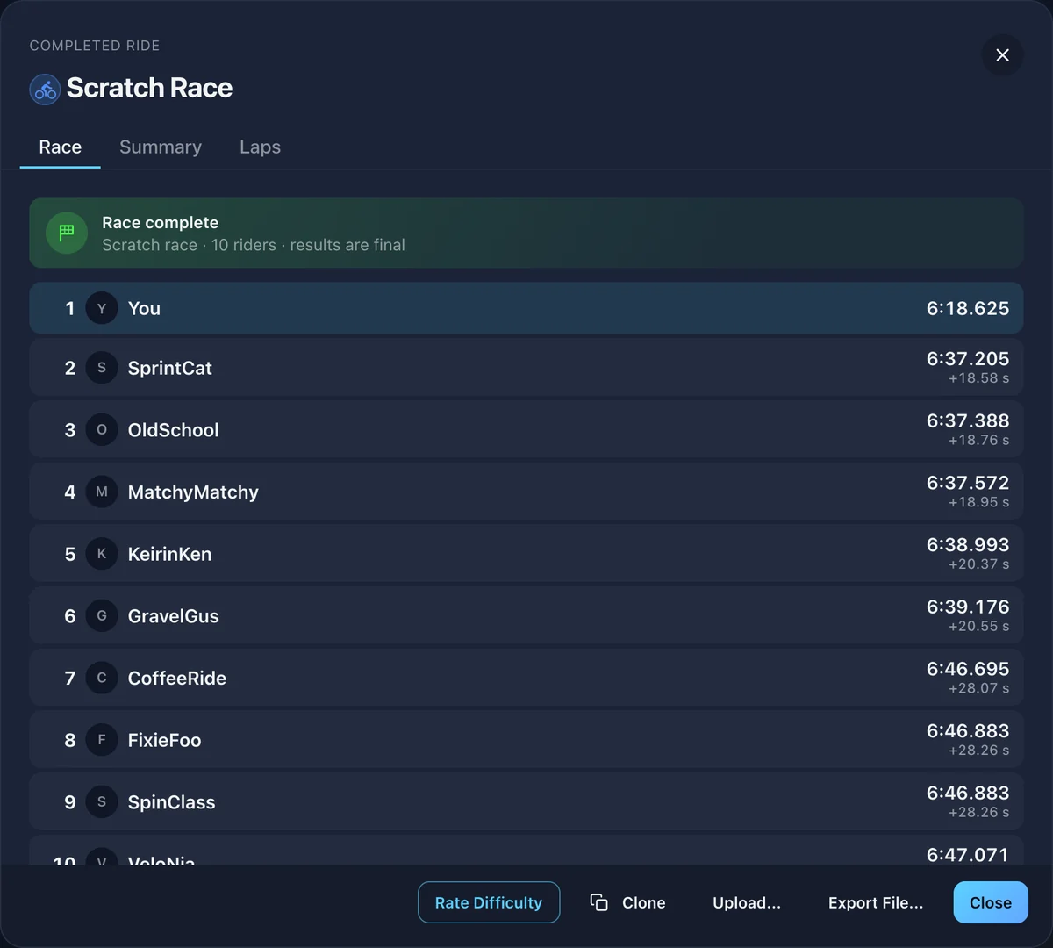Click OldSchool's O avatar
1053x948 pixels.
click(102, 430)
